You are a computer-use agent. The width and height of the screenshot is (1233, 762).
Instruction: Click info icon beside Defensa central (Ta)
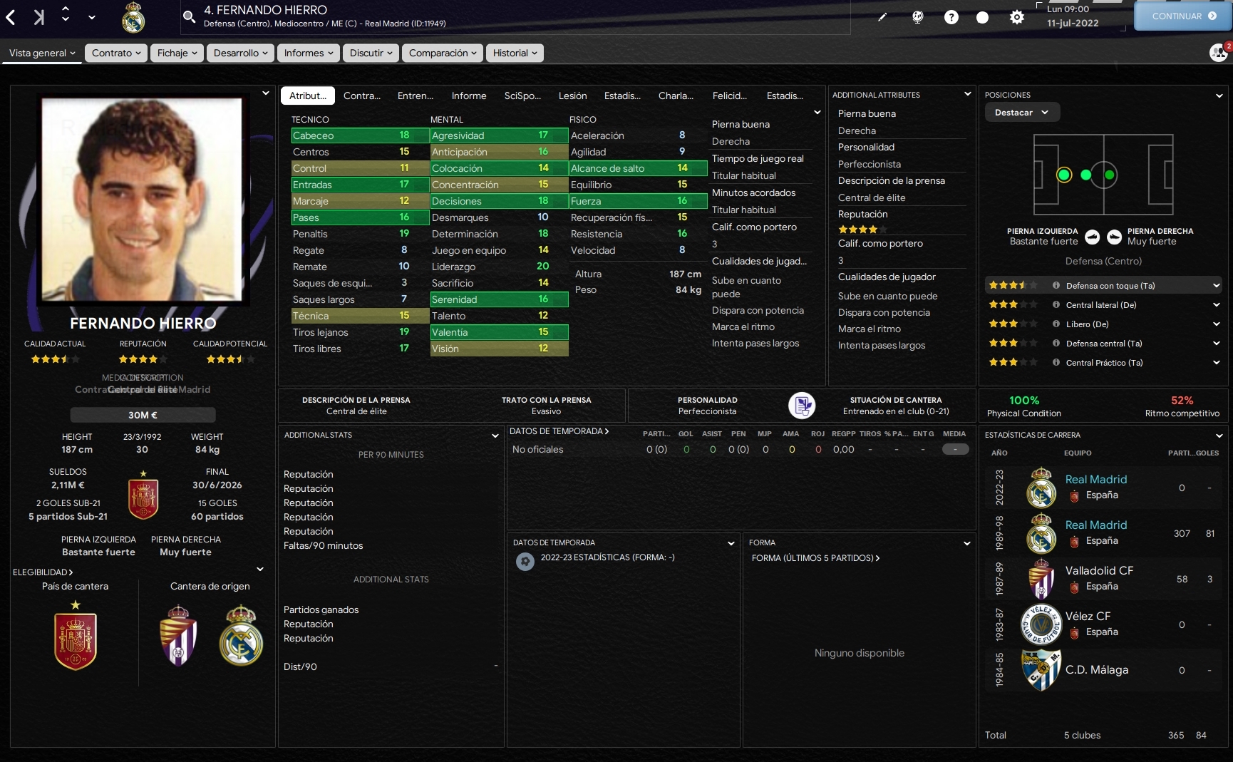click(1056, 343)
